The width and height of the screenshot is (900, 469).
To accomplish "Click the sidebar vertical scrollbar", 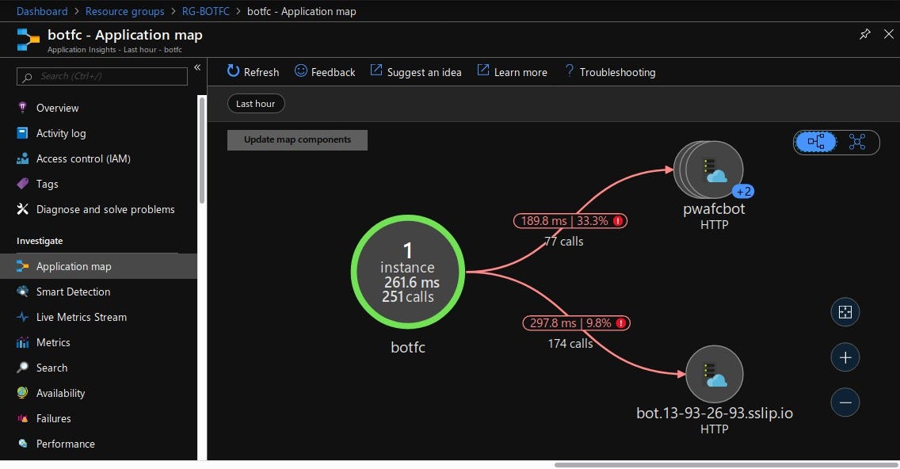I will pyautogui.click(x=201, y=149).
